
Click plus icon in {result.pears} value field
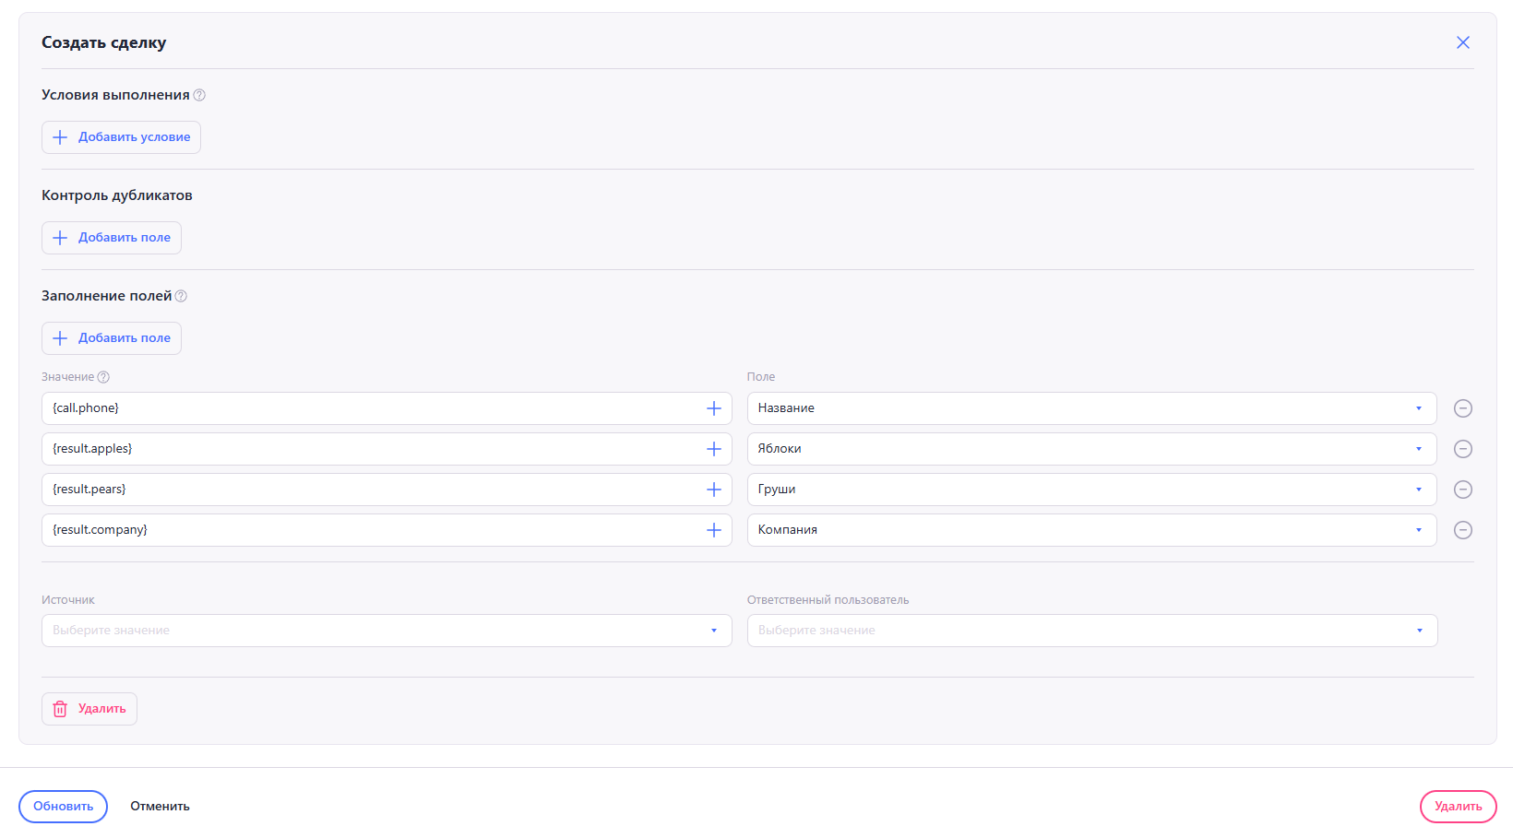(713, 490)
